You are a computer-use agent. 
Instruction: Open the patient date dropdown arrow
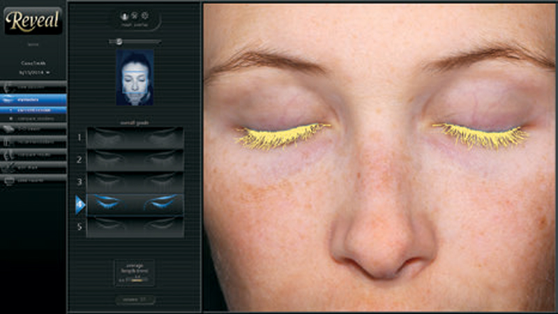click(x=49, y=73)
